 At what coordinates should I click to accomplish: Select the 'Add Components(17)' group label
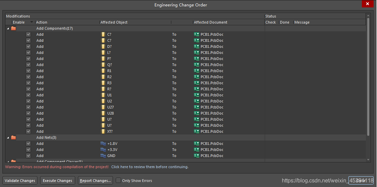click(55, 28)
